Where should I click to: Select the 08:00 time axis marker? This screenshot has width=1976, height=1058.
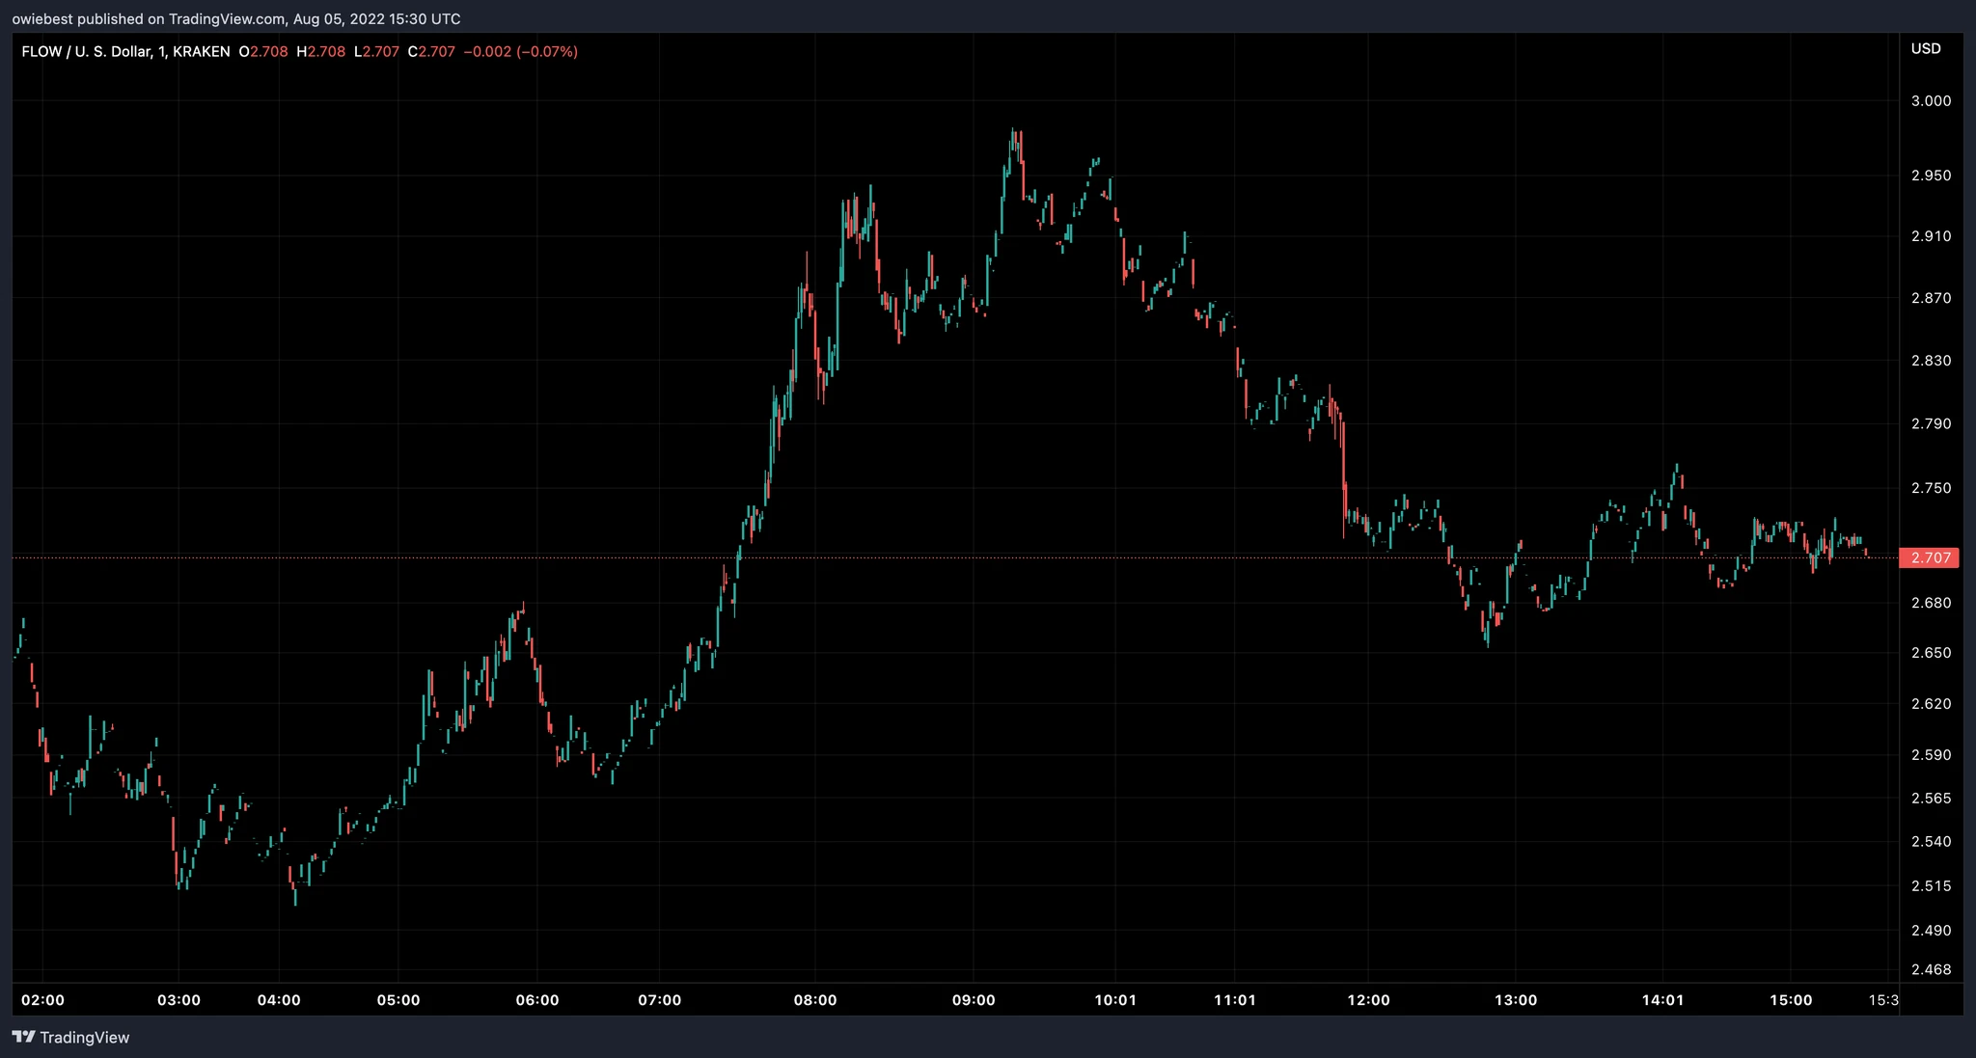click(x=814, y=1000)
